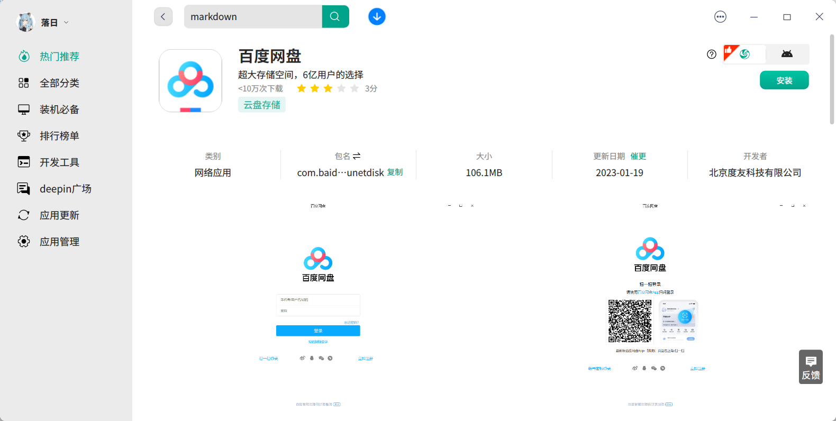This screenshot has width=836, height=421.
Task: Open 开发工具 in the sidebar
Action: [x=59, y=162]
